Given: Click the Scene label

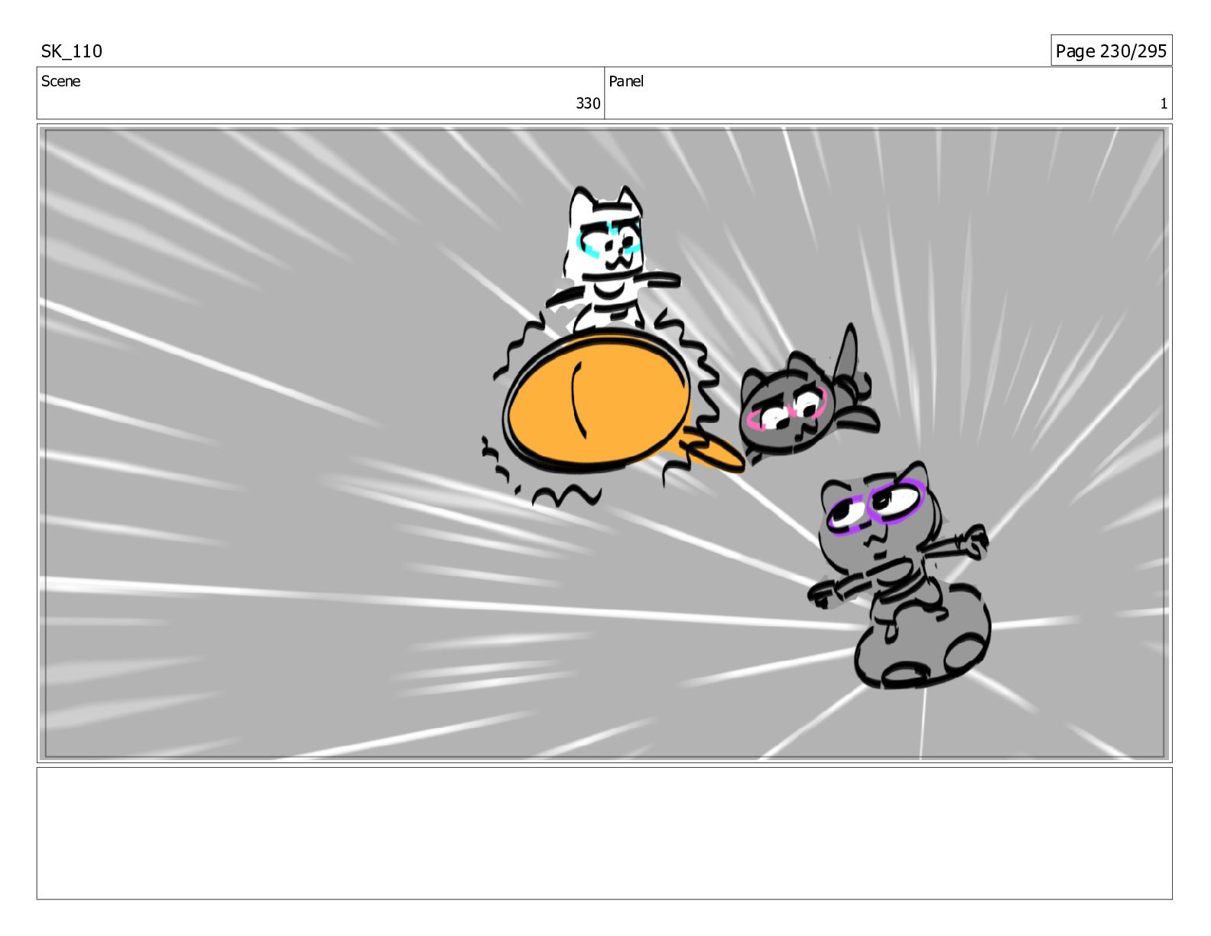Looking at the screenshot, I should pyautogui.click(x=61, y=81).
